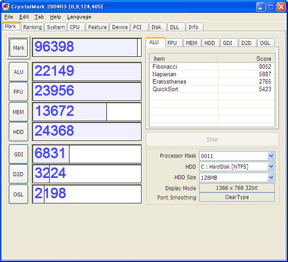This screenshot has width=288, height=262.
Task: Run the full Mark benchmark button
Action: [19, 48]
